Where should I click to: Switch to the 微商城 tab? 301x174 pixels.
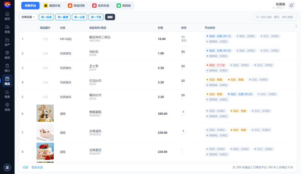click(124, 6)
